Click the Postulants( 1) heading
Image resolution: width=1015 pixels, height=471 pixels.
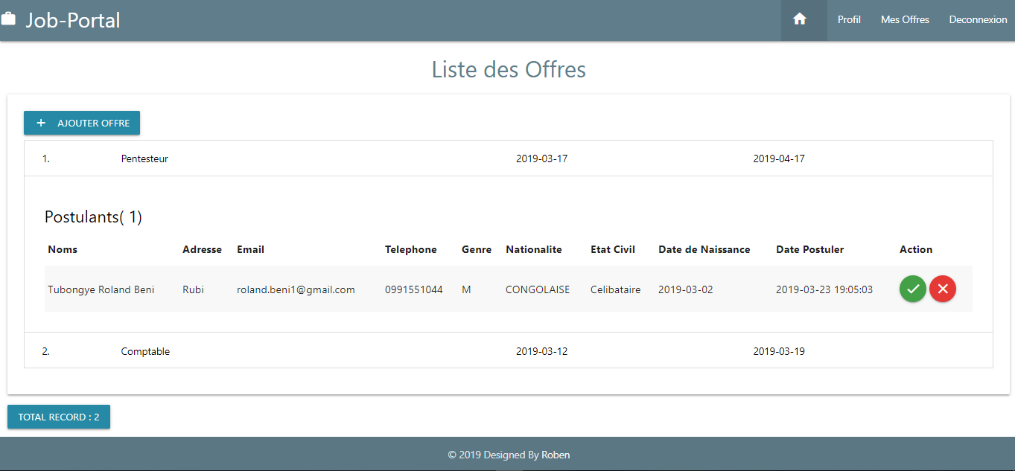pyautogui.click(x=93, y=217)
